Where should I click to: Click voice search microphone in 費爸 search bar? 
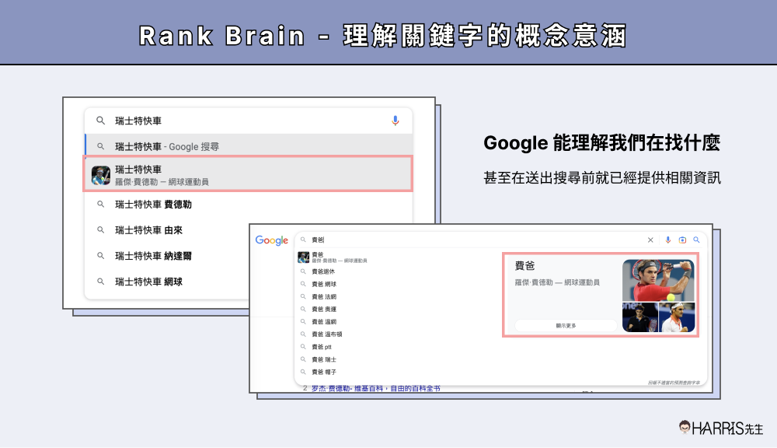(x=668, y=240)
